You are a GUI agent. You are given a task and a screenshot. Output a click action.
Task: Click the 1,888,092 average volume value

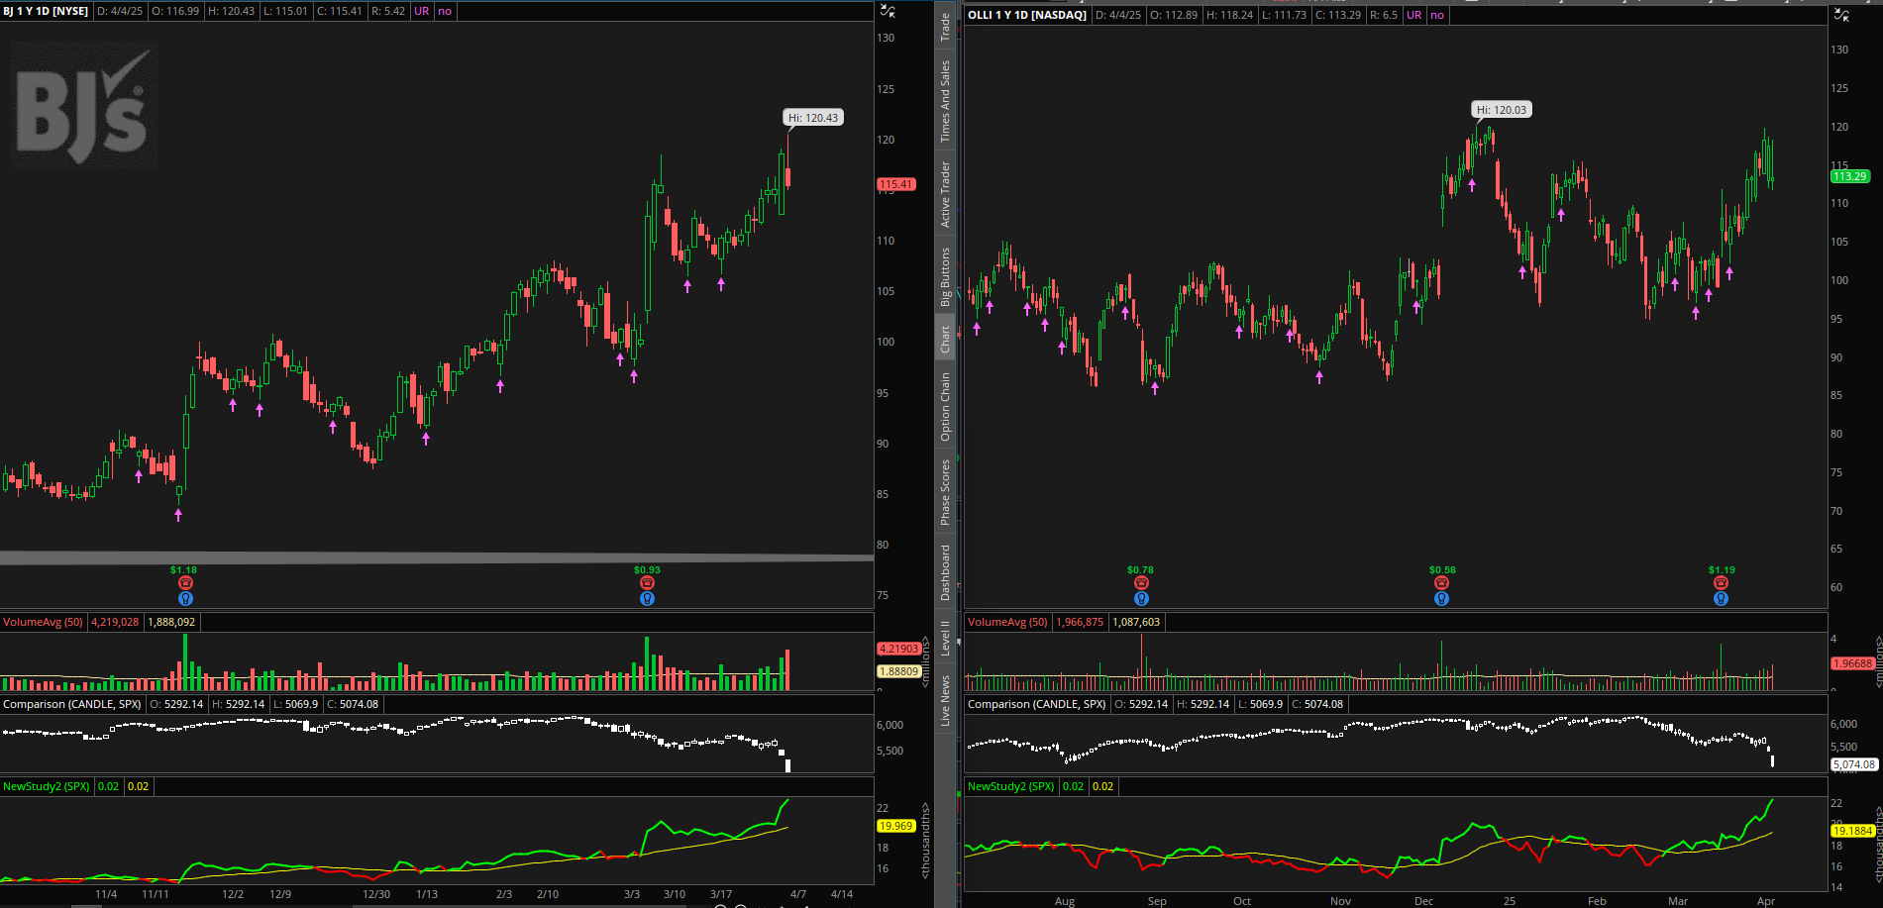tap(172, 622)
